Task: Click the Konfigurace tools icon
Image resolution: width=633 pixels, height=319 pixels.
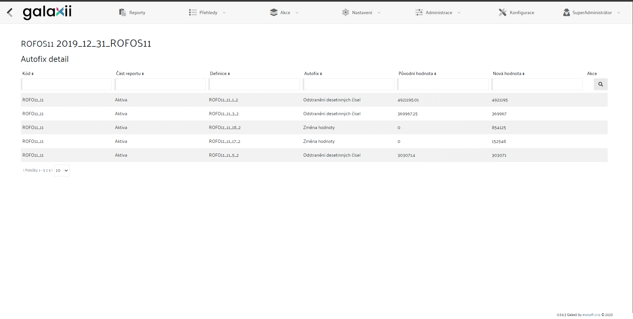Action: point(502,13)
